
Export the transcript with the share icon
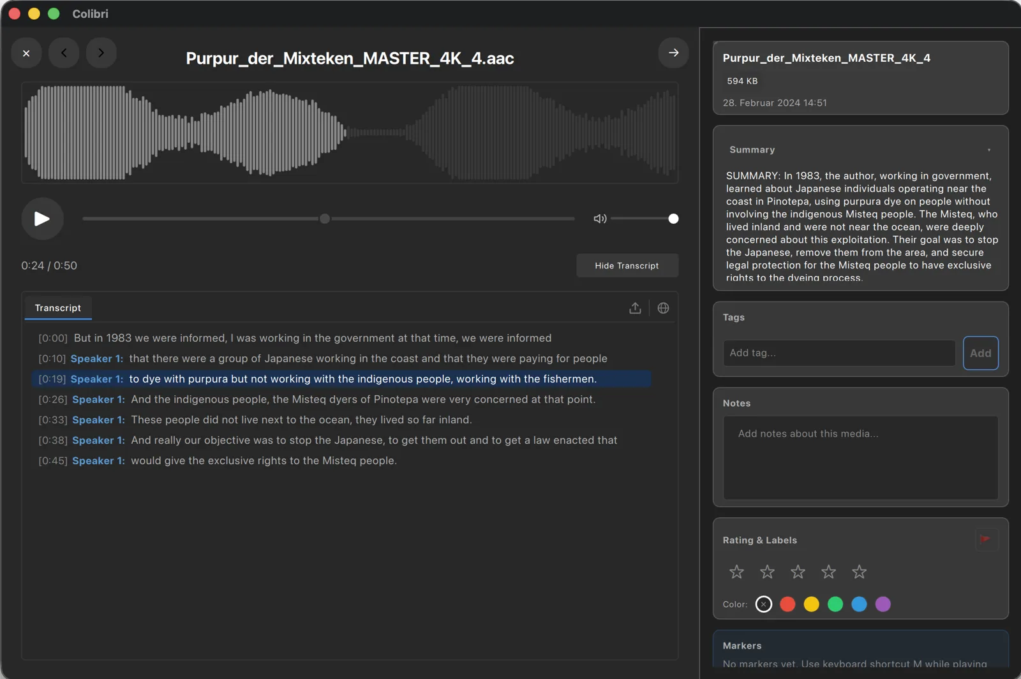click(635, 308)
